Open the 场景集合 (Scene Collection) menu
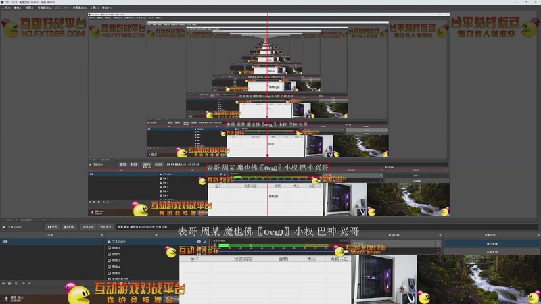This screenshot has width=541, height=304. pos(80,7)
